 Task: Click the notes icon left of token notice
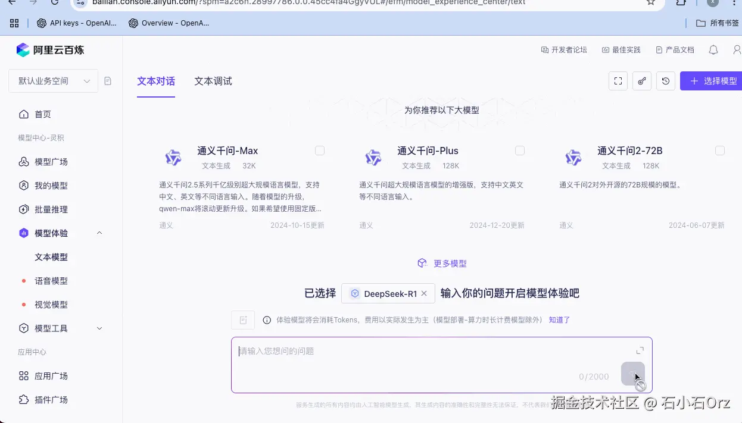243,320
